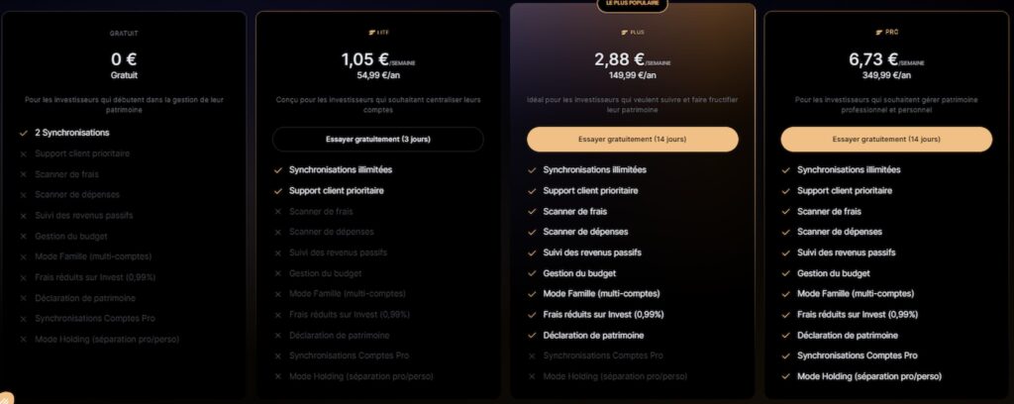Image resolution: width=1014 pixels, height=404 pixels.
Task: Click checkmark beside 2 Synchronisations in Gratuit plan
Action: click(x=23, y=133)
